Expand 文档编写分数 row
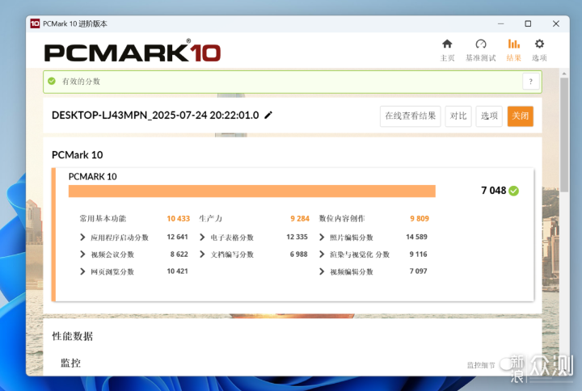 pyautogui.click(x=202, y=254)
